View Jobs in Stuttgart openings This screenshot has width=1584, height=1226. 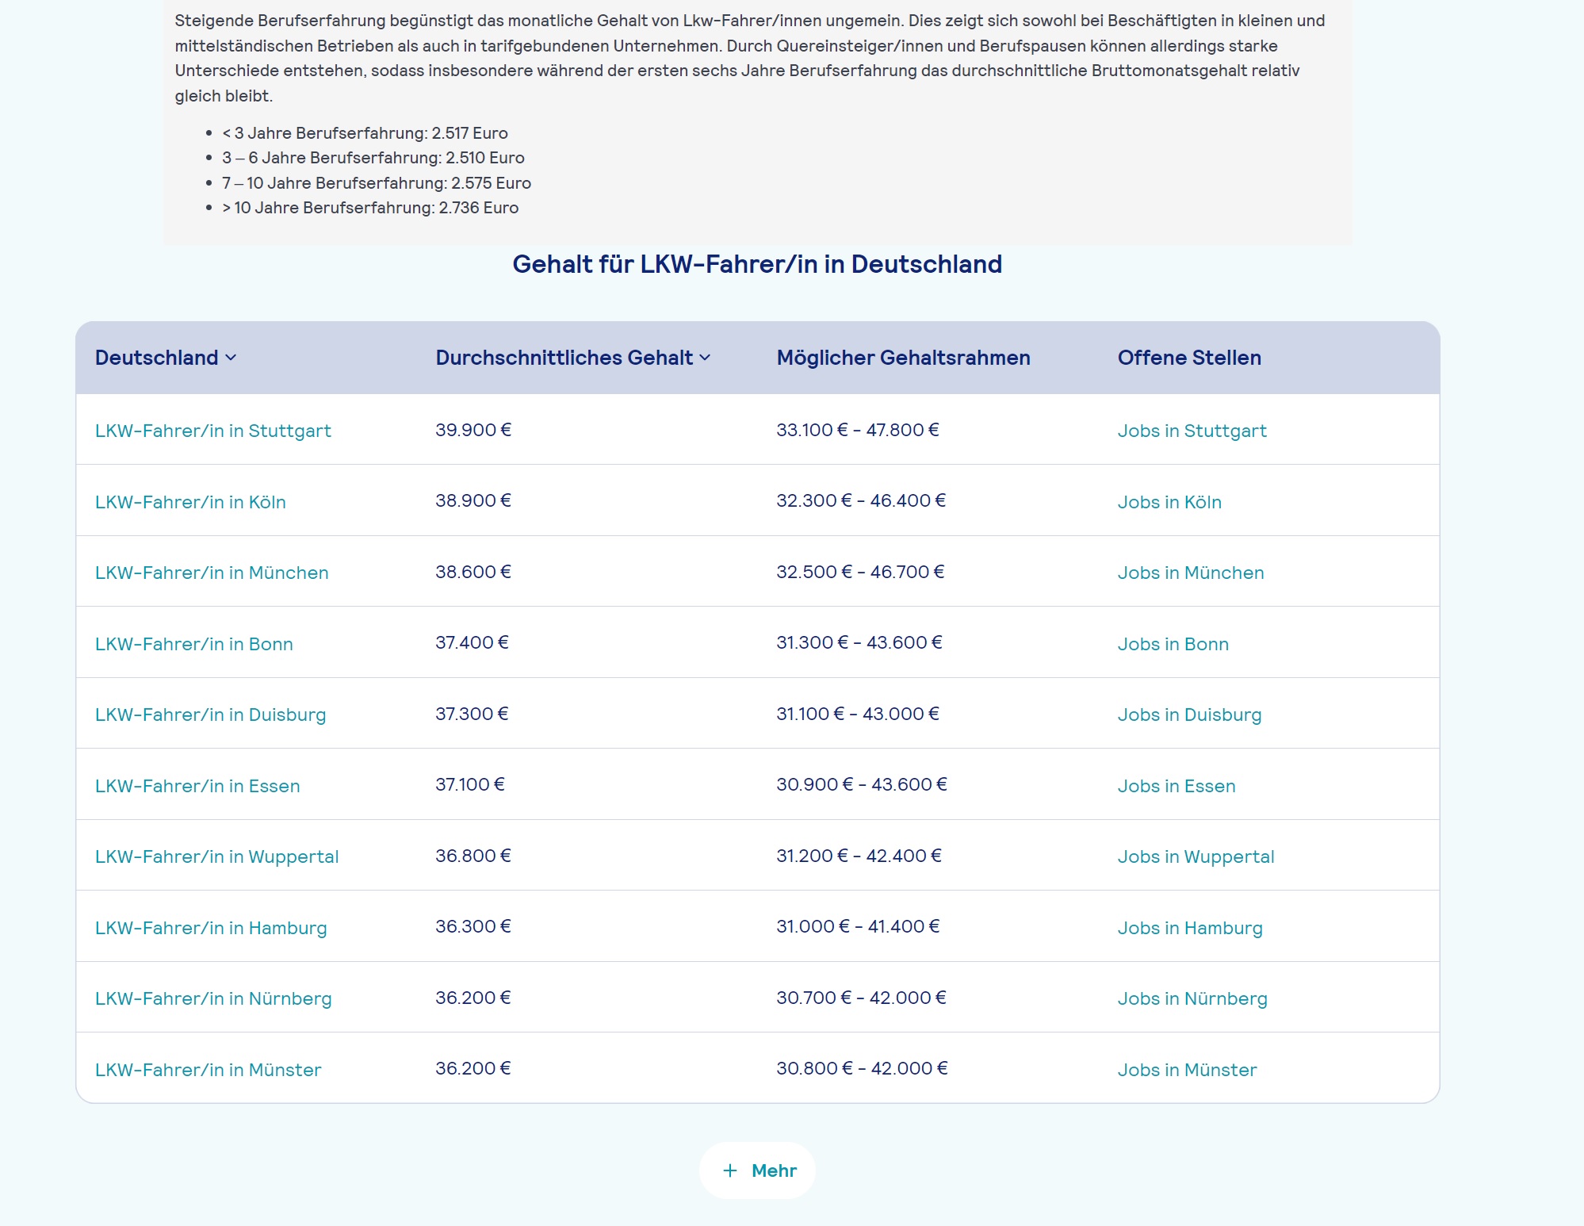tap(1192, 431)
